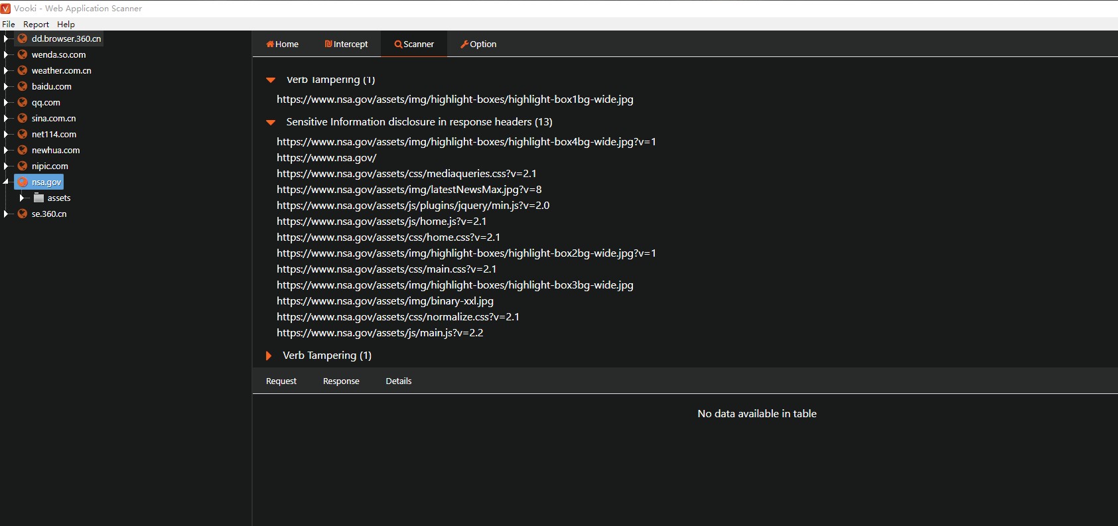Open the Option tab
Image resolution: width=1118 pixels, height=526 pixels.
pos(478,44)
